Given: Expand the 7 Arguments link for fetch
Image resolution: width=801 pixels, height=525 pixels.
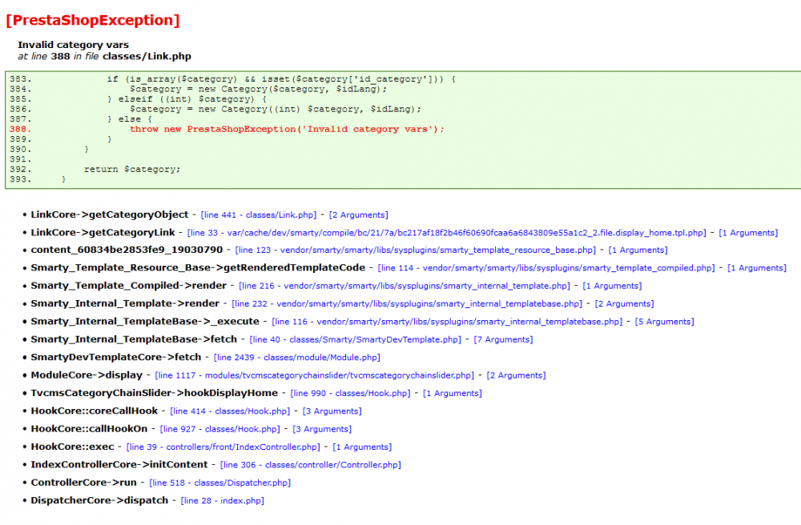Looking at the screenshot, I should coord(503,339).
